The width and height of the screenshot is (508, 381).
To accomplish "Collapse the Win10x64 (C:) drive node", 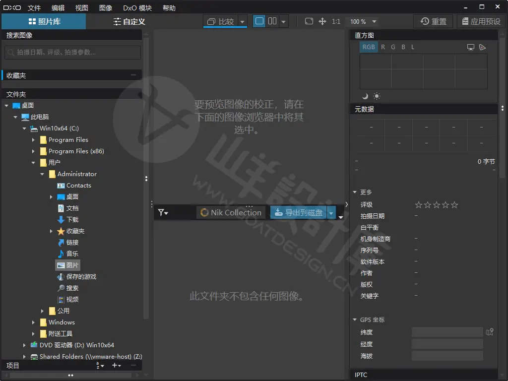I will point(24,128).
